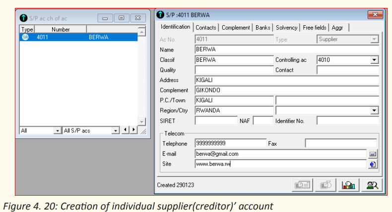The image size is (392, 212).
Task: Click the NAF input field
Action: (263, 121)
